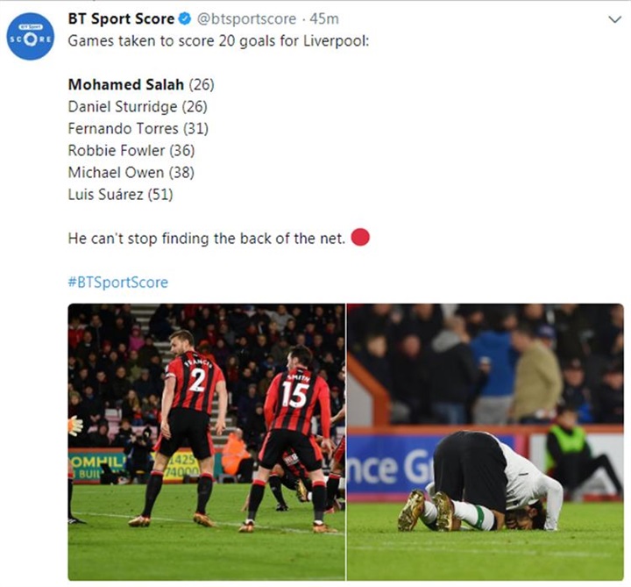Click the Fernando Torres (31) line
Image resolution: width=631 pixels, height=587 pixels.
coord(138,128)
